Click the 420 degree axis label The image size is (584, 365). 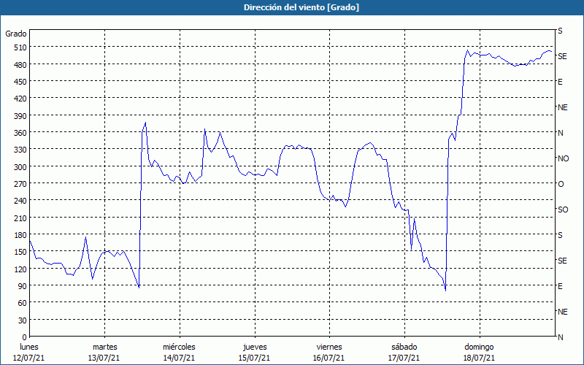(20, 99)
